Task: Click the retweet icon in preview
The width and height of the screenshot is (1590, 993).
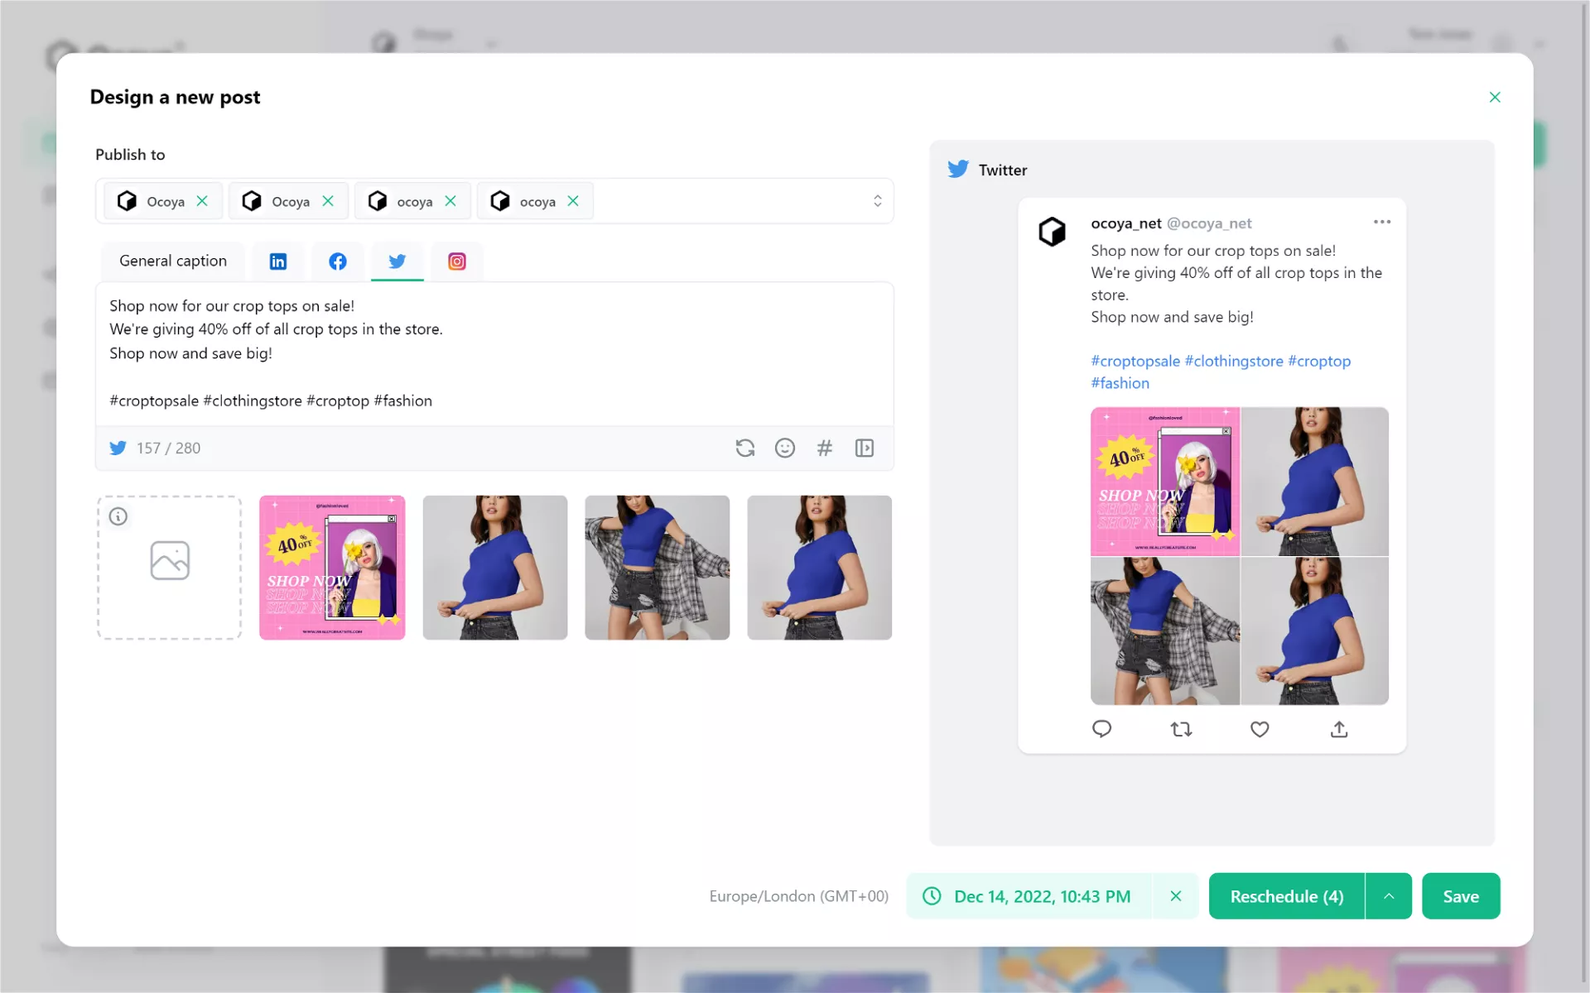Action: click(1181, 729)
